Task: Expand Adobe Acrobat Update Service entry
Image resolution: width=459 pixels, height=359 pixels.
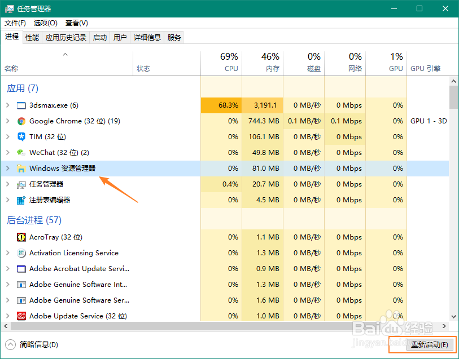Action: pos(8,269)
